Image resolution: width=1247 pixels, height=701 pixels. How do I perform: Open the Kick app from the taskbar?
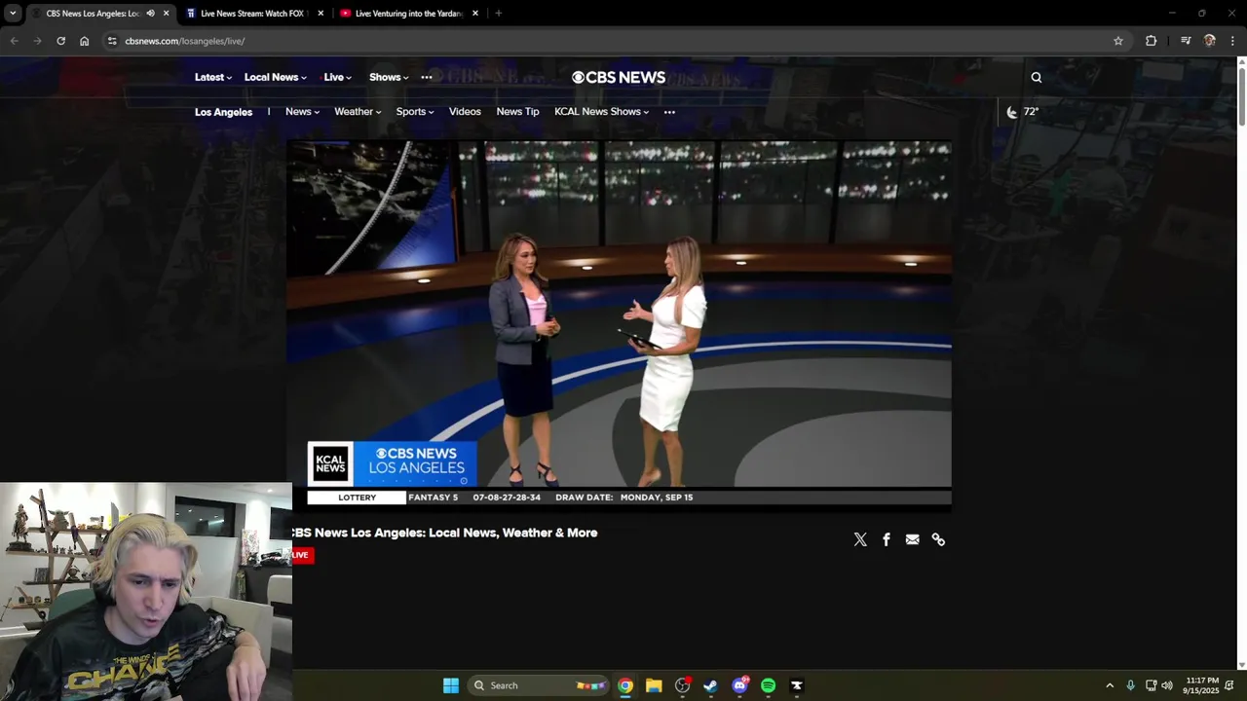click(796, 685)
